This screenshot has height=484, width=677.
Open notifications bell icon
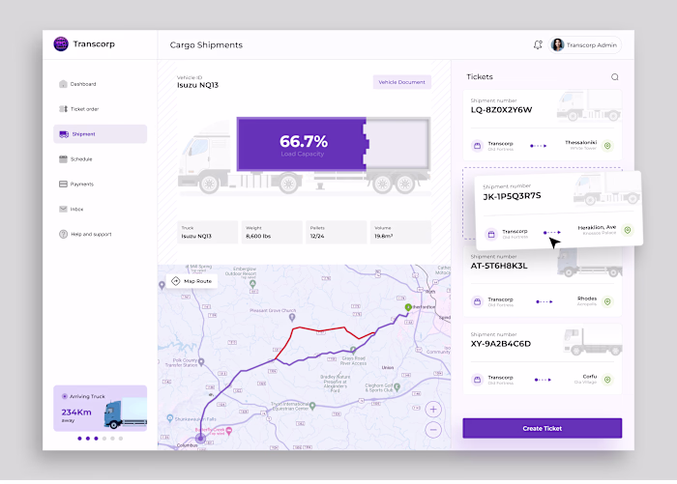[x=538, y=44]
